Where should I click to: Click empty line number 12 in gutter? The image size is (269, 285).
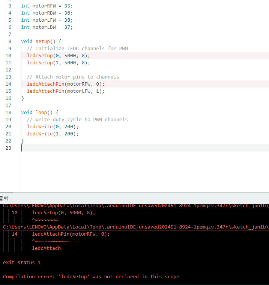click(x=8, y=70)
